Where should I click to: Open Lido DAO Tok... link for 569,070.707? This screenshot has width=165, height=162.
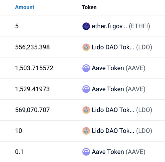[122, 110]
